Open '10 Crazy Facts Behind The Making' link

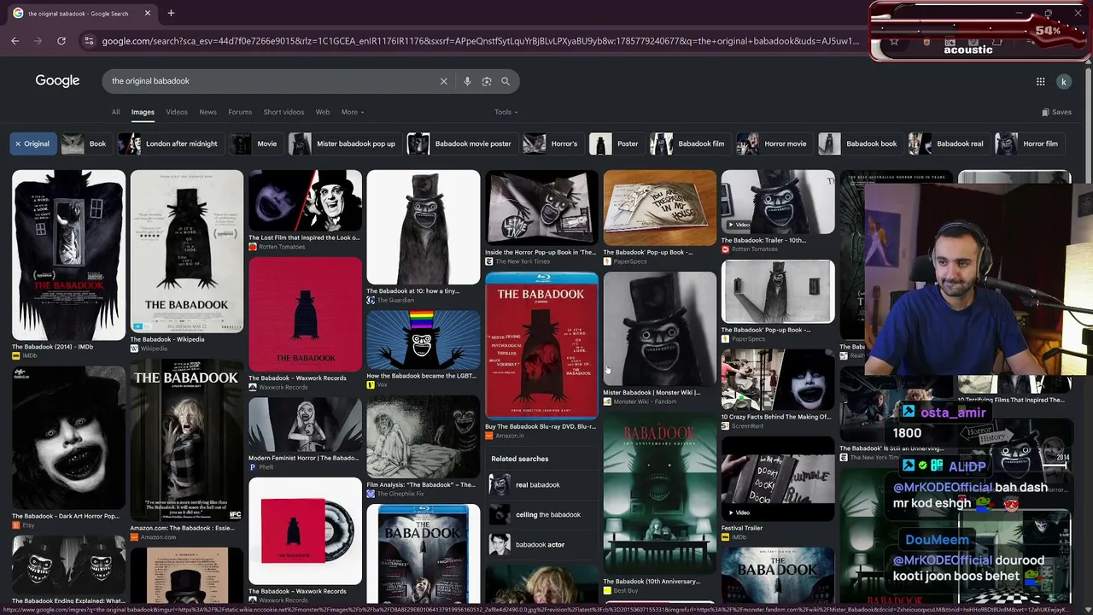pos(776,417)
